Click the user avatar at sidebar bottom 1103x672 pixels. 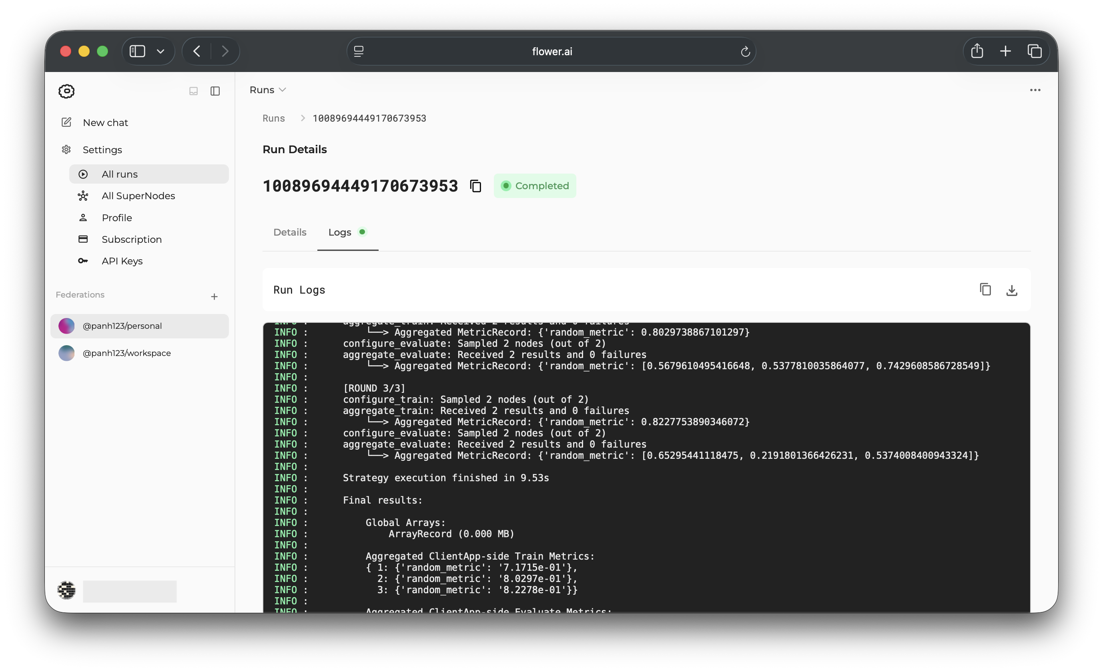click(66, 590)
